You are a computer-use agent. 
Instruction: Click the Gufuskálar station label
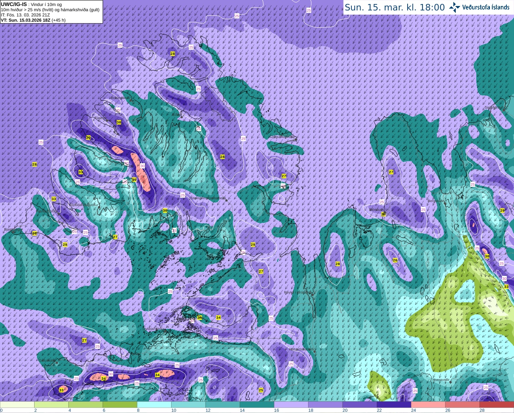click(x=47, y=360)
